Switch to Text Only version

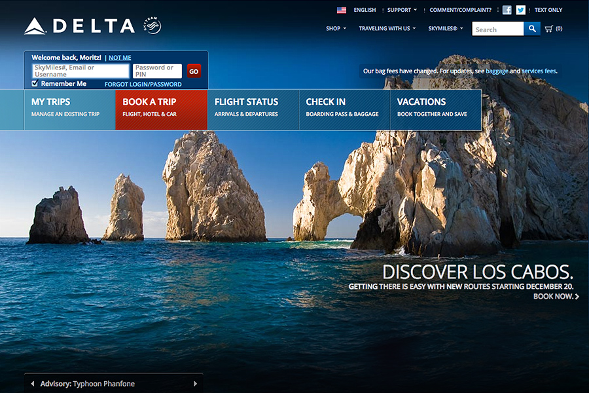point(548,10)
